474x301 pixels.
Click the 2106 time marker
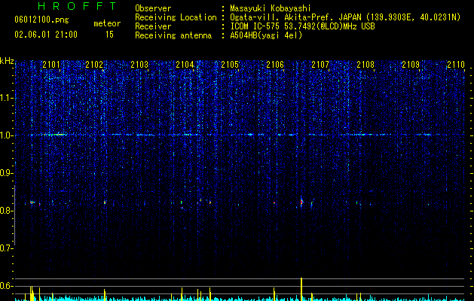click(275, 65)
